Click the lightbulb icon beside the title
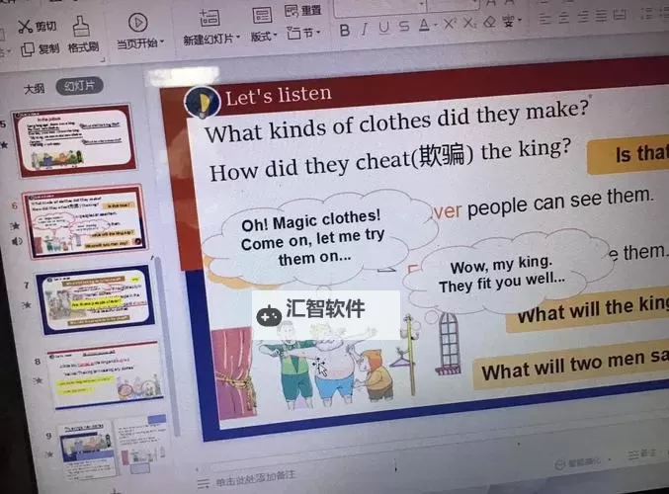This screenshot has width=669, height=494. tap(202, 103)
